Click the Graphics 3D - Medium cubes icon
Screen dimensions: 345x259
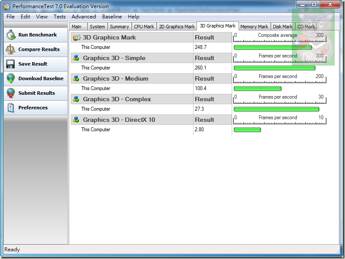tap(76, 78)
